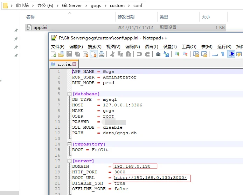The width and height of the screenshot is (243, 195).
Task: Open Find with the binoculars icon
Action: coord(158,54)
